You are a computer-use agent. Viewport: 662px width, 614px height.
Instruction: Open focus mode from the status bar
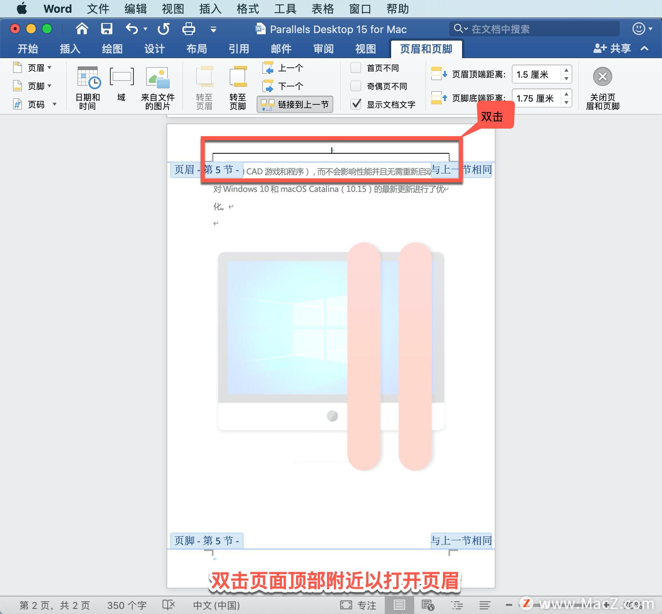point(360,605)
